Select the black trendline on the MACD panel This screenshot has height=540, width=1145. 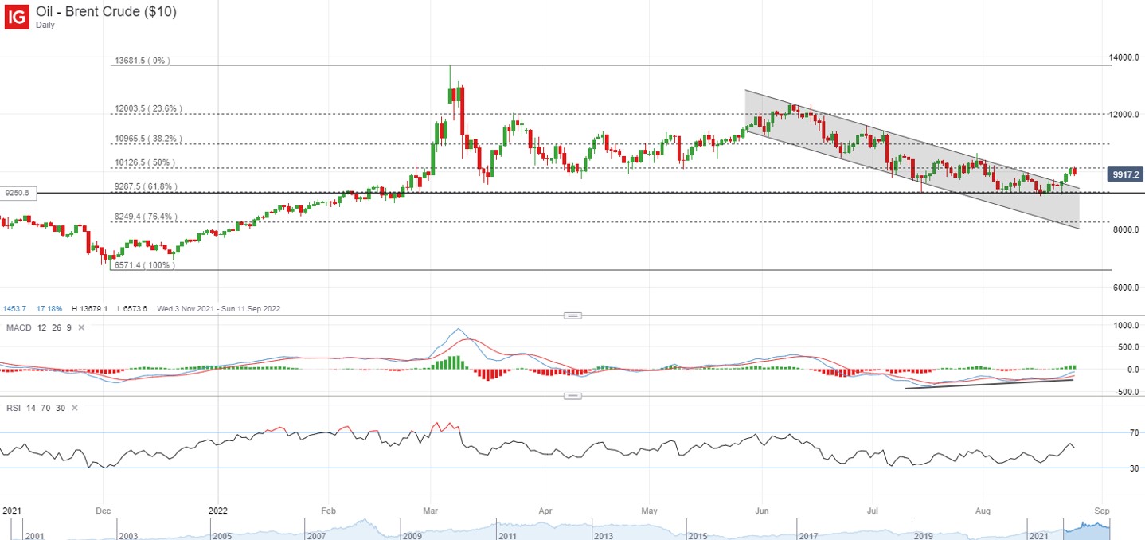(x=990, y=384)
